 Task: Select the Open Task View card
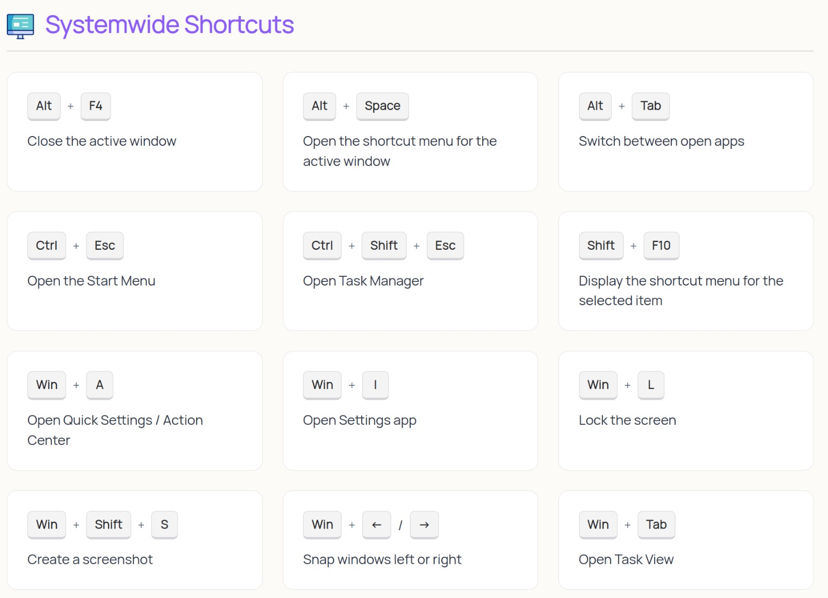(x=686, y=539)
